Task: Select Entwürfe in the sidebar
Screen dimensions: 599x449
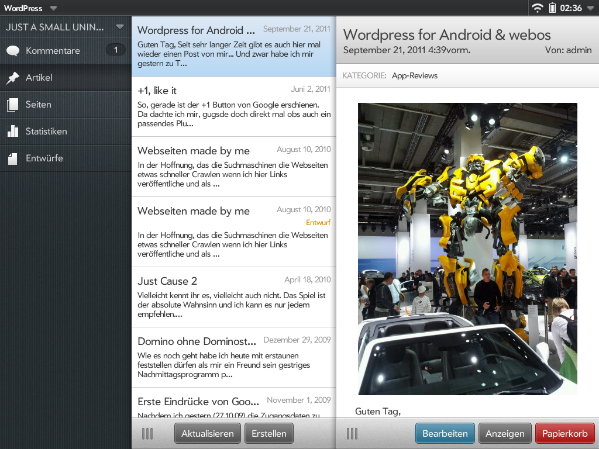Action: (66, 158)
